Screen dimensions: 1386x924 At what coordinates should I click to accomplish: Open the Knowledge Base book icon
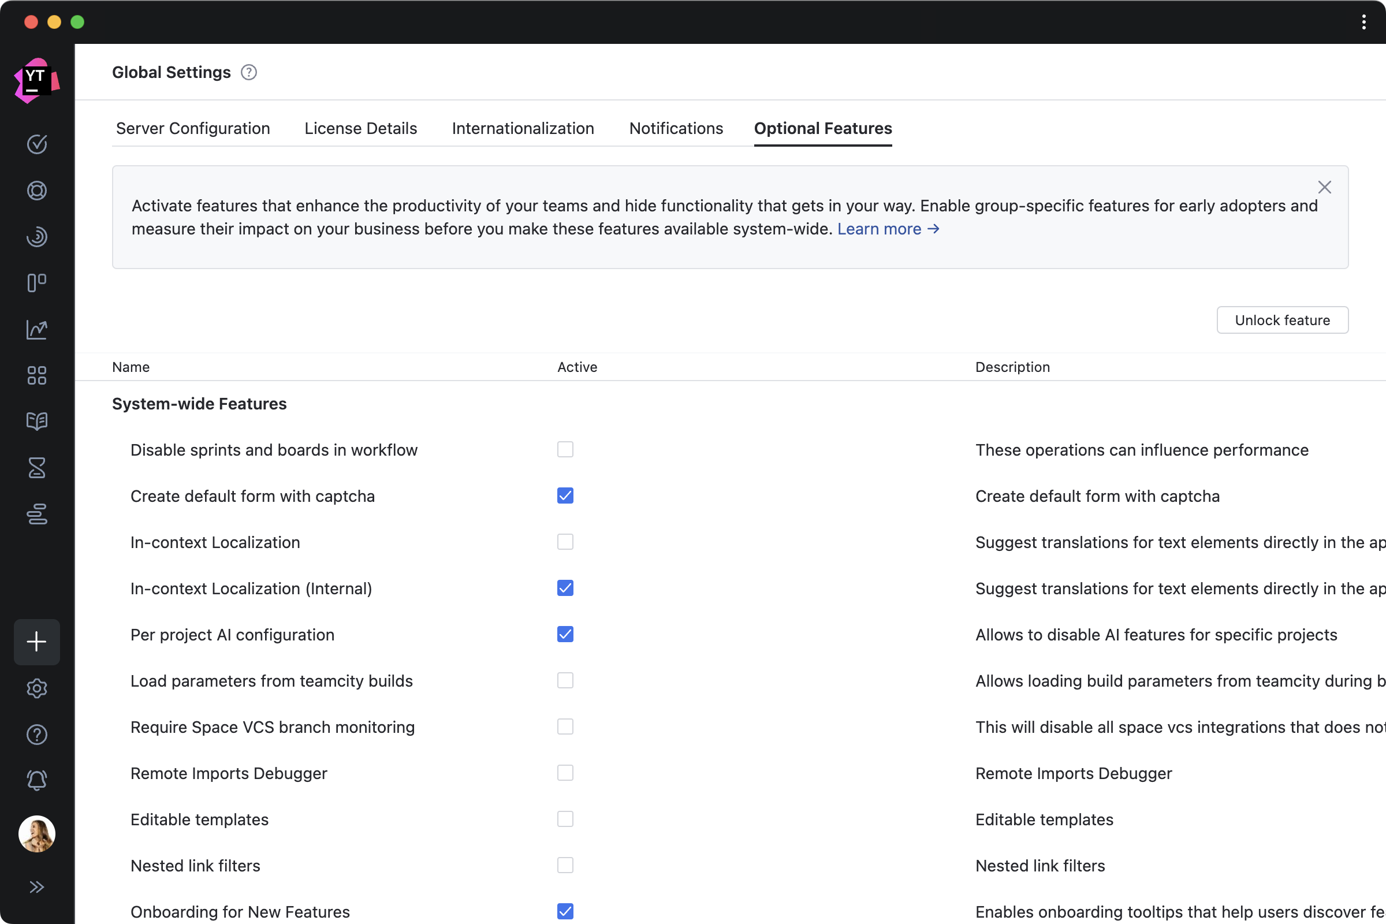click(37, 421)
